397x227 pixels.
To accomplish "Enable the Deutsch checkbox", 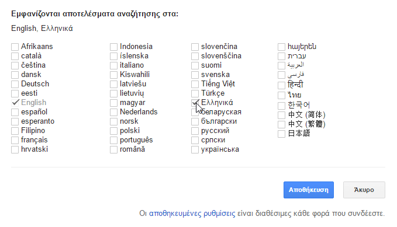I will (x=15, y=84).
